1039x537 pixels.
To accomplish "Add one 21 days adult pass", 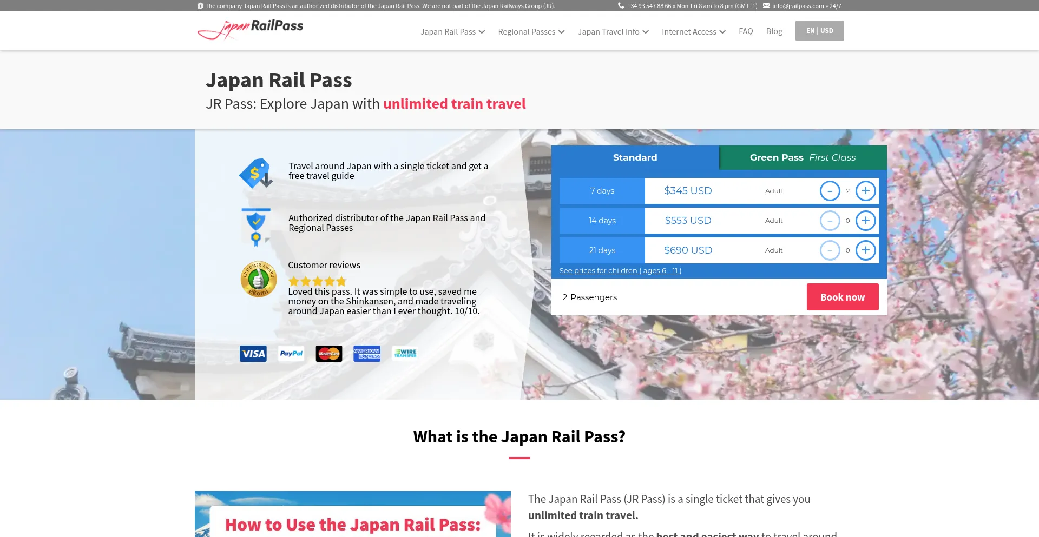I will (x=865, y=250).
